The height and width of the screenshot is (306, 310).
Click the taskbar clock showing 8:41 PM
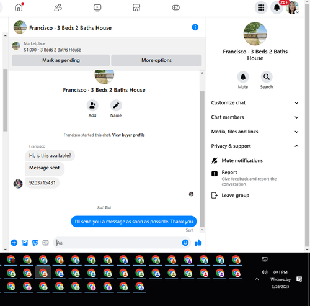coord(280,272)
